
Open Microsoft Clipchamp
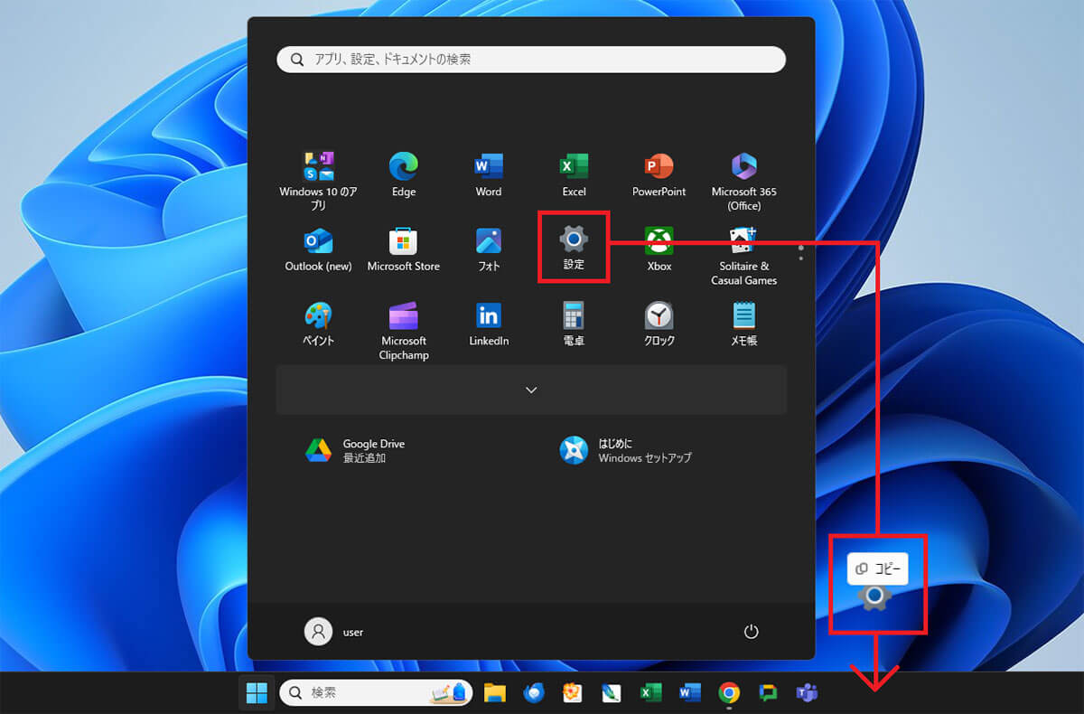(x=404, y=331)
